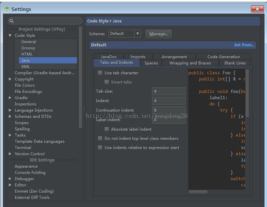267x207 pixels.
Task: Open Appearance settings
Action: tap(26, 166)
